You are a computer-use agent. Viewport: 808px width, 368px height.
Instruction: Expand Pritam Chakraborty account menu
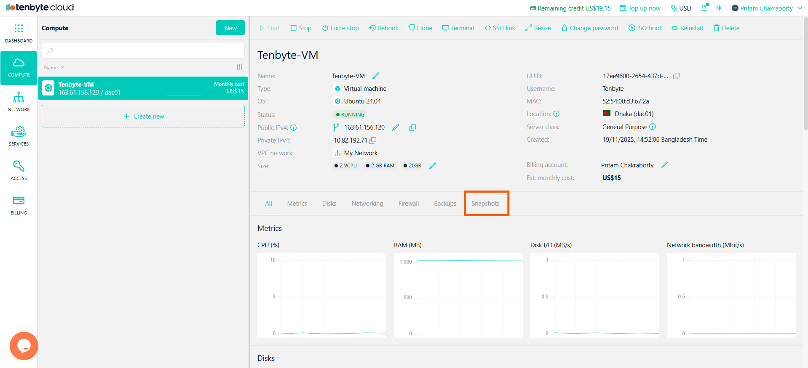pyautogui.click(x=767, y=8)
